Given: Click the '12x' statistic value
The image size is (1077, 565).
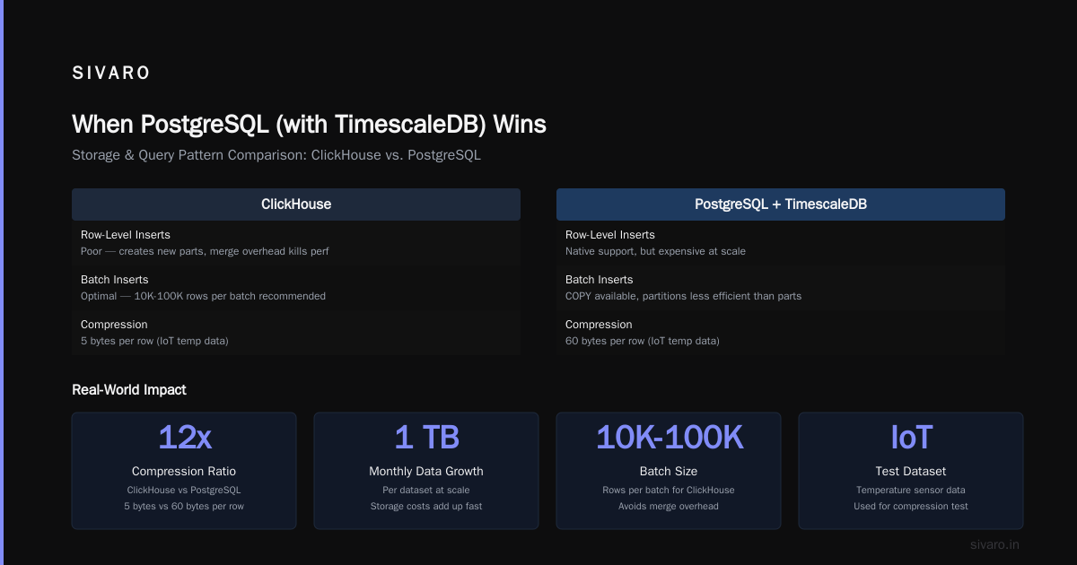Looking at the screenshot, I should coord(184,437).
